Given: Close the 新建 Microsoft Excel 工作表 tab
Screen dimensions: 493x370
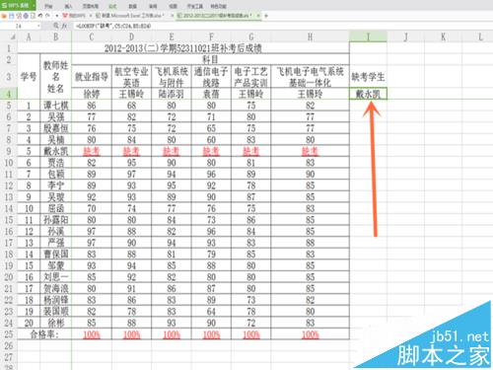Looking at the screenshot, I should [x=172, y=16].
